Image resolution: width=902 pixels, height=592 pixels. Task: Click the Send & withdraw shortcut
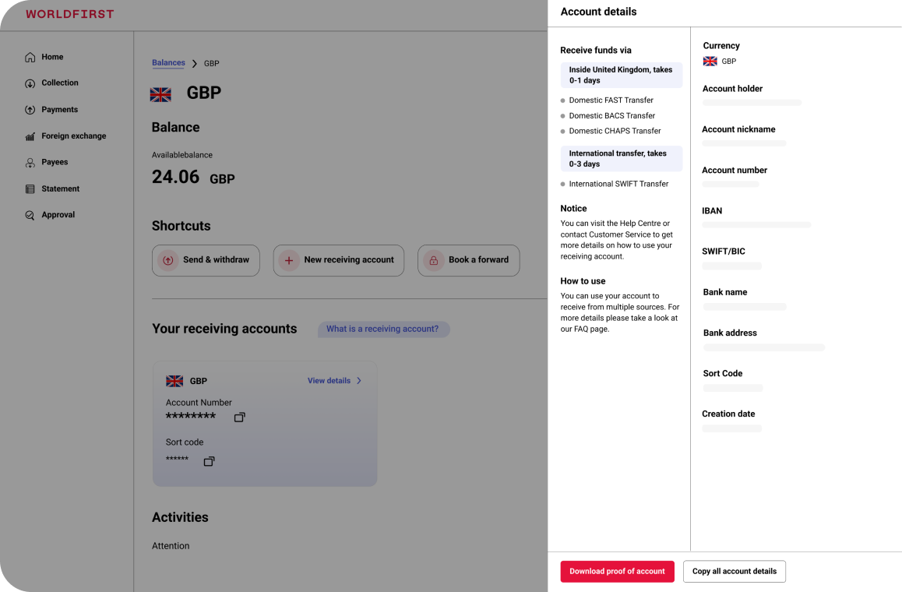206,260
